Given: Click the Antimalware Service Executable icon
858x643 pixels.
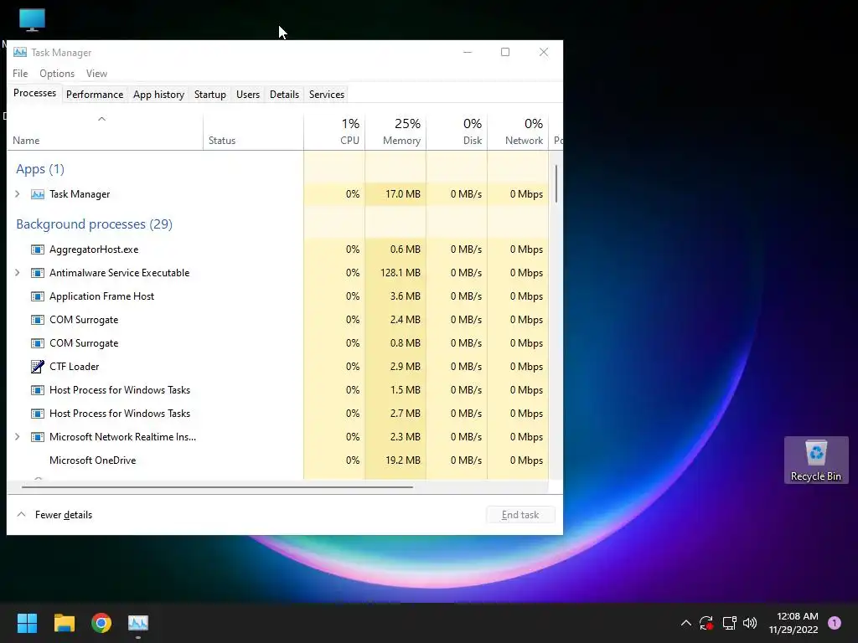Looking at the screenshot, I should 37,273.
